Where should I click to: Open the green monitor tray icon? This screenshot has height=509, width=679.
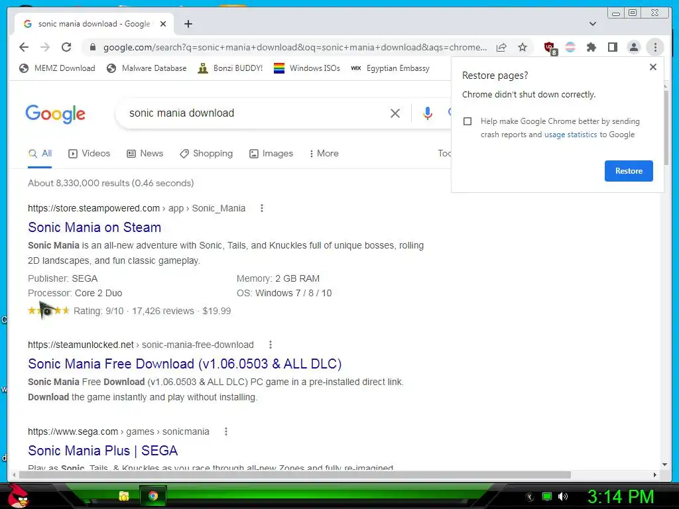click(x=547, y=496)
